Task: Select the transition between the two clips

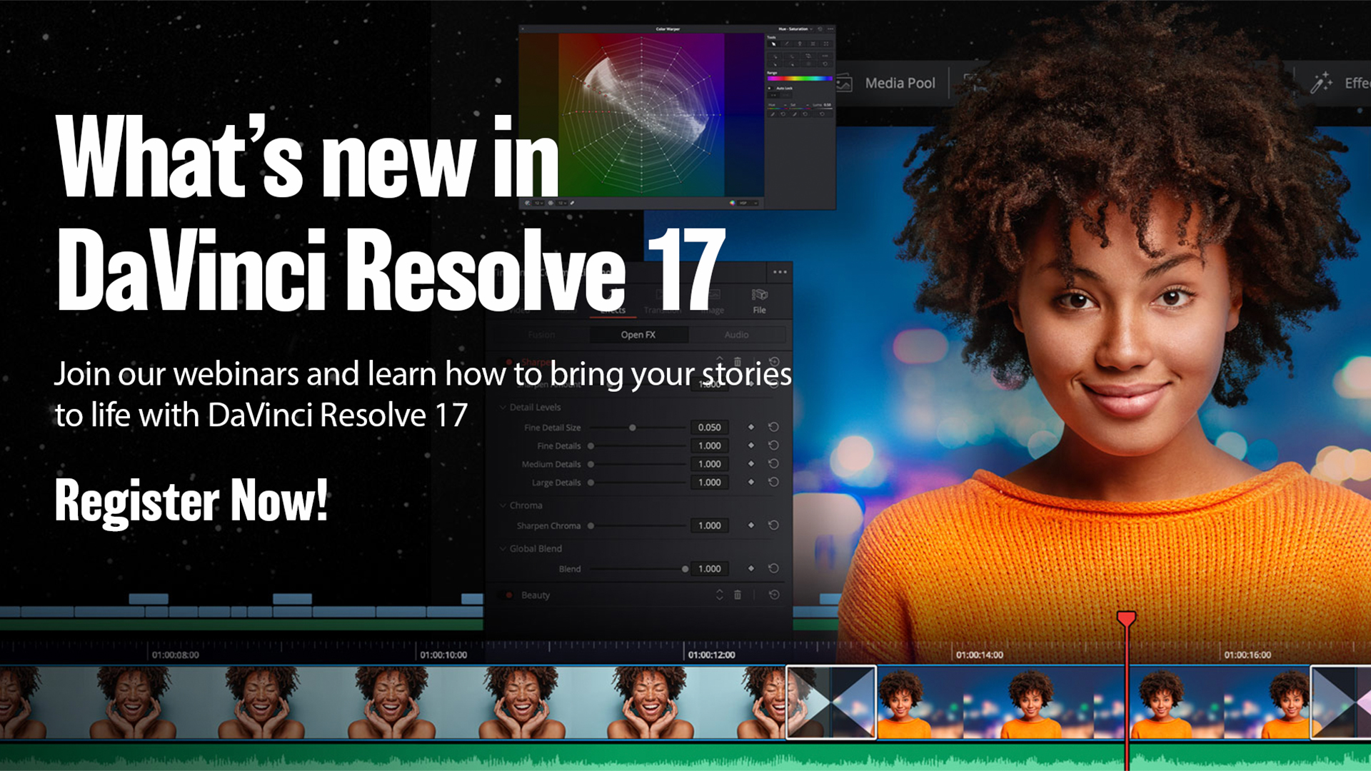Action: click(x=831, y=702)
